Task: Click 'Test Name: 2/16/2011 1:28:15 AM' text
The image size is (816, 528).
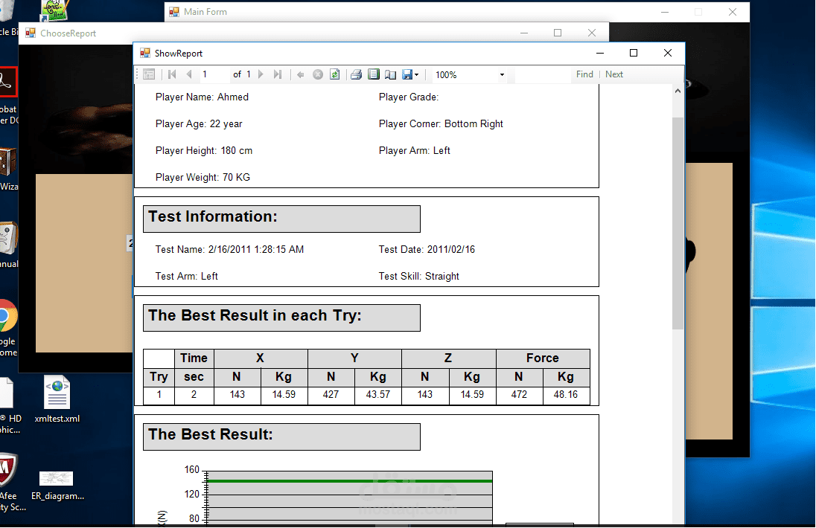Action: [x=229, y=249]
